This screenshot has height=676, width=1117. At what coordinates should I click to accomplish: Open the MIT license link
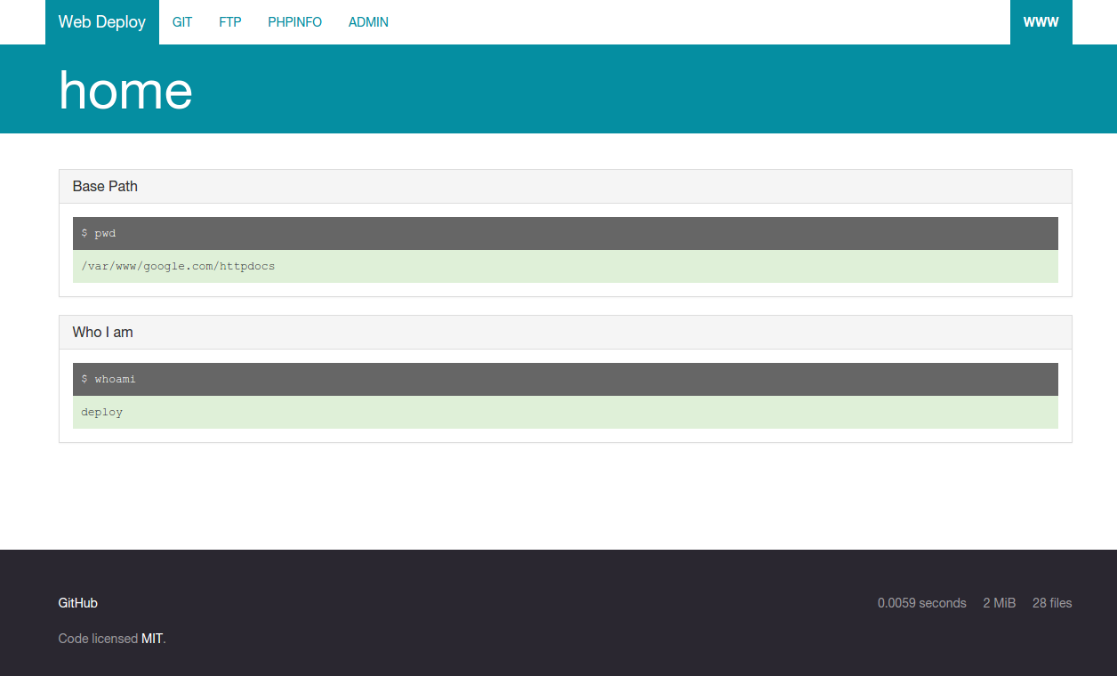[x=152, y=639]
